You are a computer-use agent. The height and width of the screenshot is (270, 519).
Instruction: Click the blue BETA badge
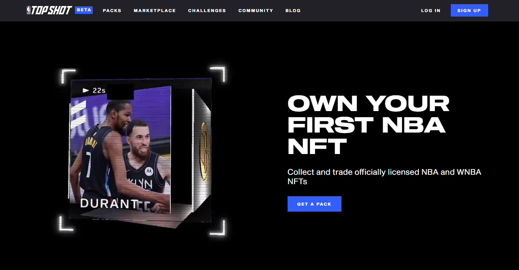click(84, 10)
